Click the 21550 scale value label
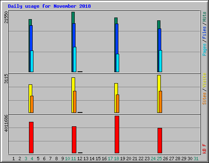This screenshot has width=209, height=163. click(6, 17)
